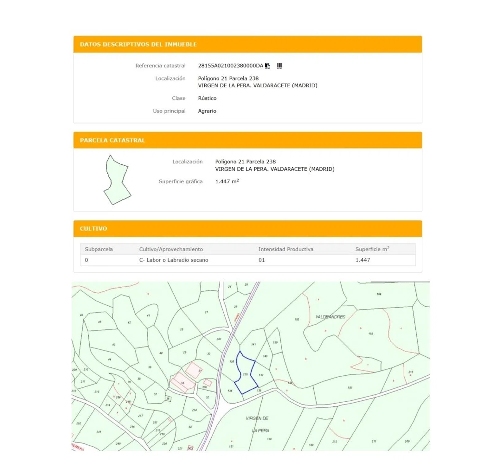Click the VALDEANDRES label on the map
Image resolution: width=501 pixels, height=460 pixels.
point(330,317)
